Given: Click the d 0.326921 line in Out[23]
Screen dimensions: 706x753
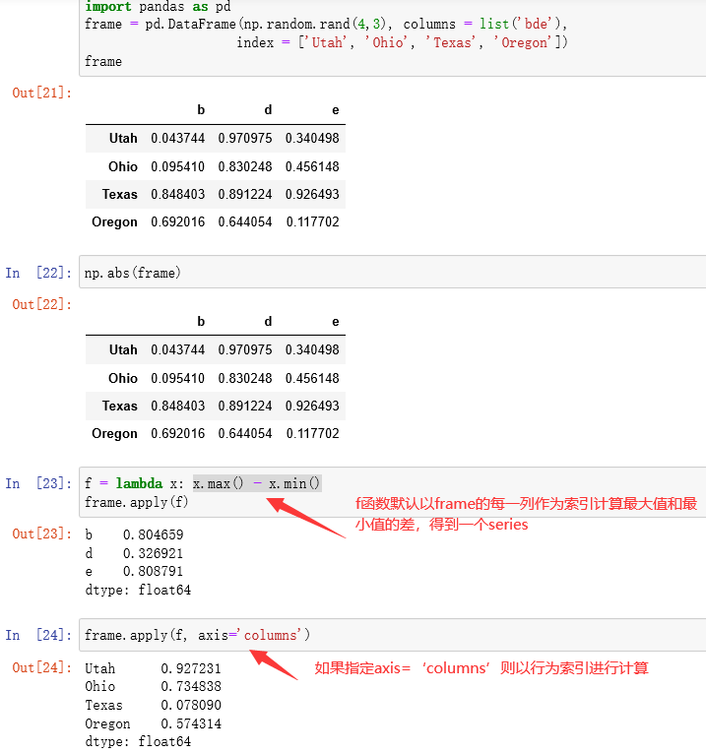Looking at the screenshot, I should pos(134,553).
